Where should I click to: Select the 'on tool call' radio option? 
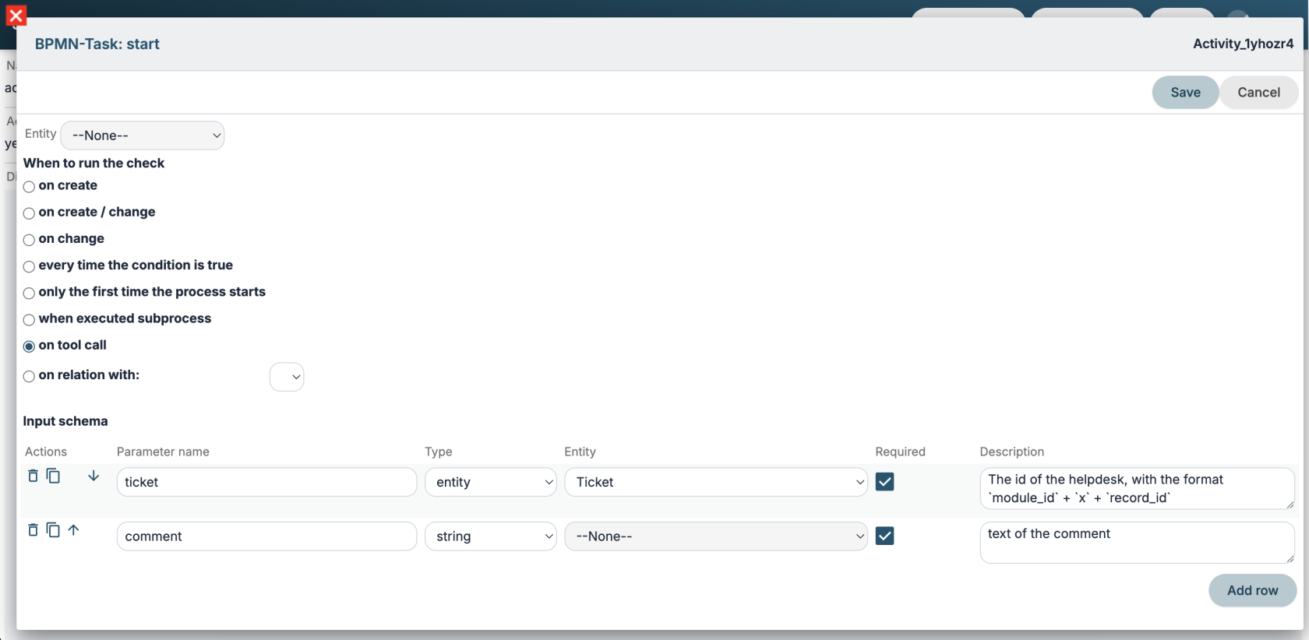click(x=29, y=346)
